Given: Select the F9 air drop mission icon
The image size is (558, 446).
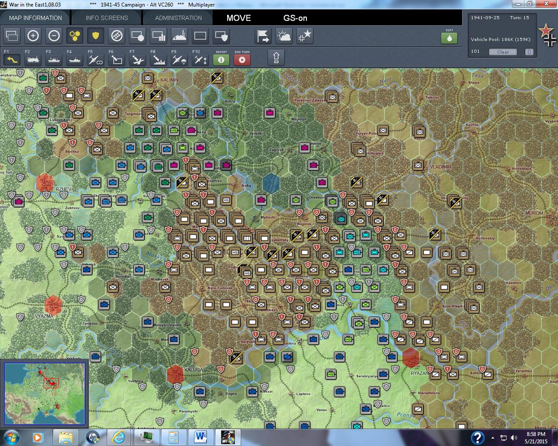Looking at the screenshot, I should click(179, 60).
